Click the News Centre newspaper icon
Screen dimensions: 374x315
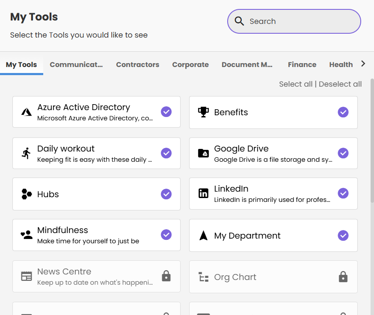click(27, 276)
